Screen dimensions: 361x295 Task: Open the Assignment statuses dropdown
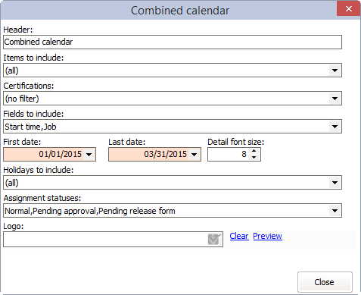[x=335, y=211]
